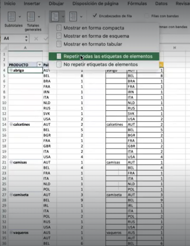Switch to the Inicio tab
The height and width of the screenshot is (246, 190).
pos(10,4)
